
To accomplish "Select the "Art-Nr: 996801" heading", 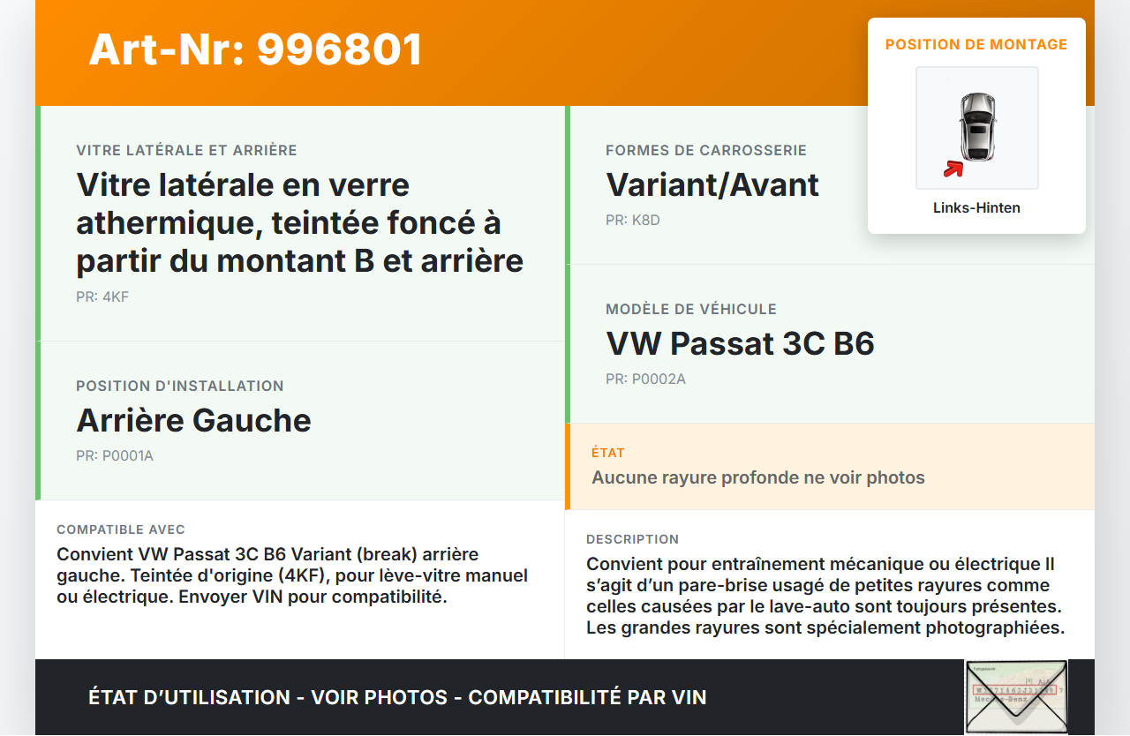I will pyautogui.click(x=256, y=49).
